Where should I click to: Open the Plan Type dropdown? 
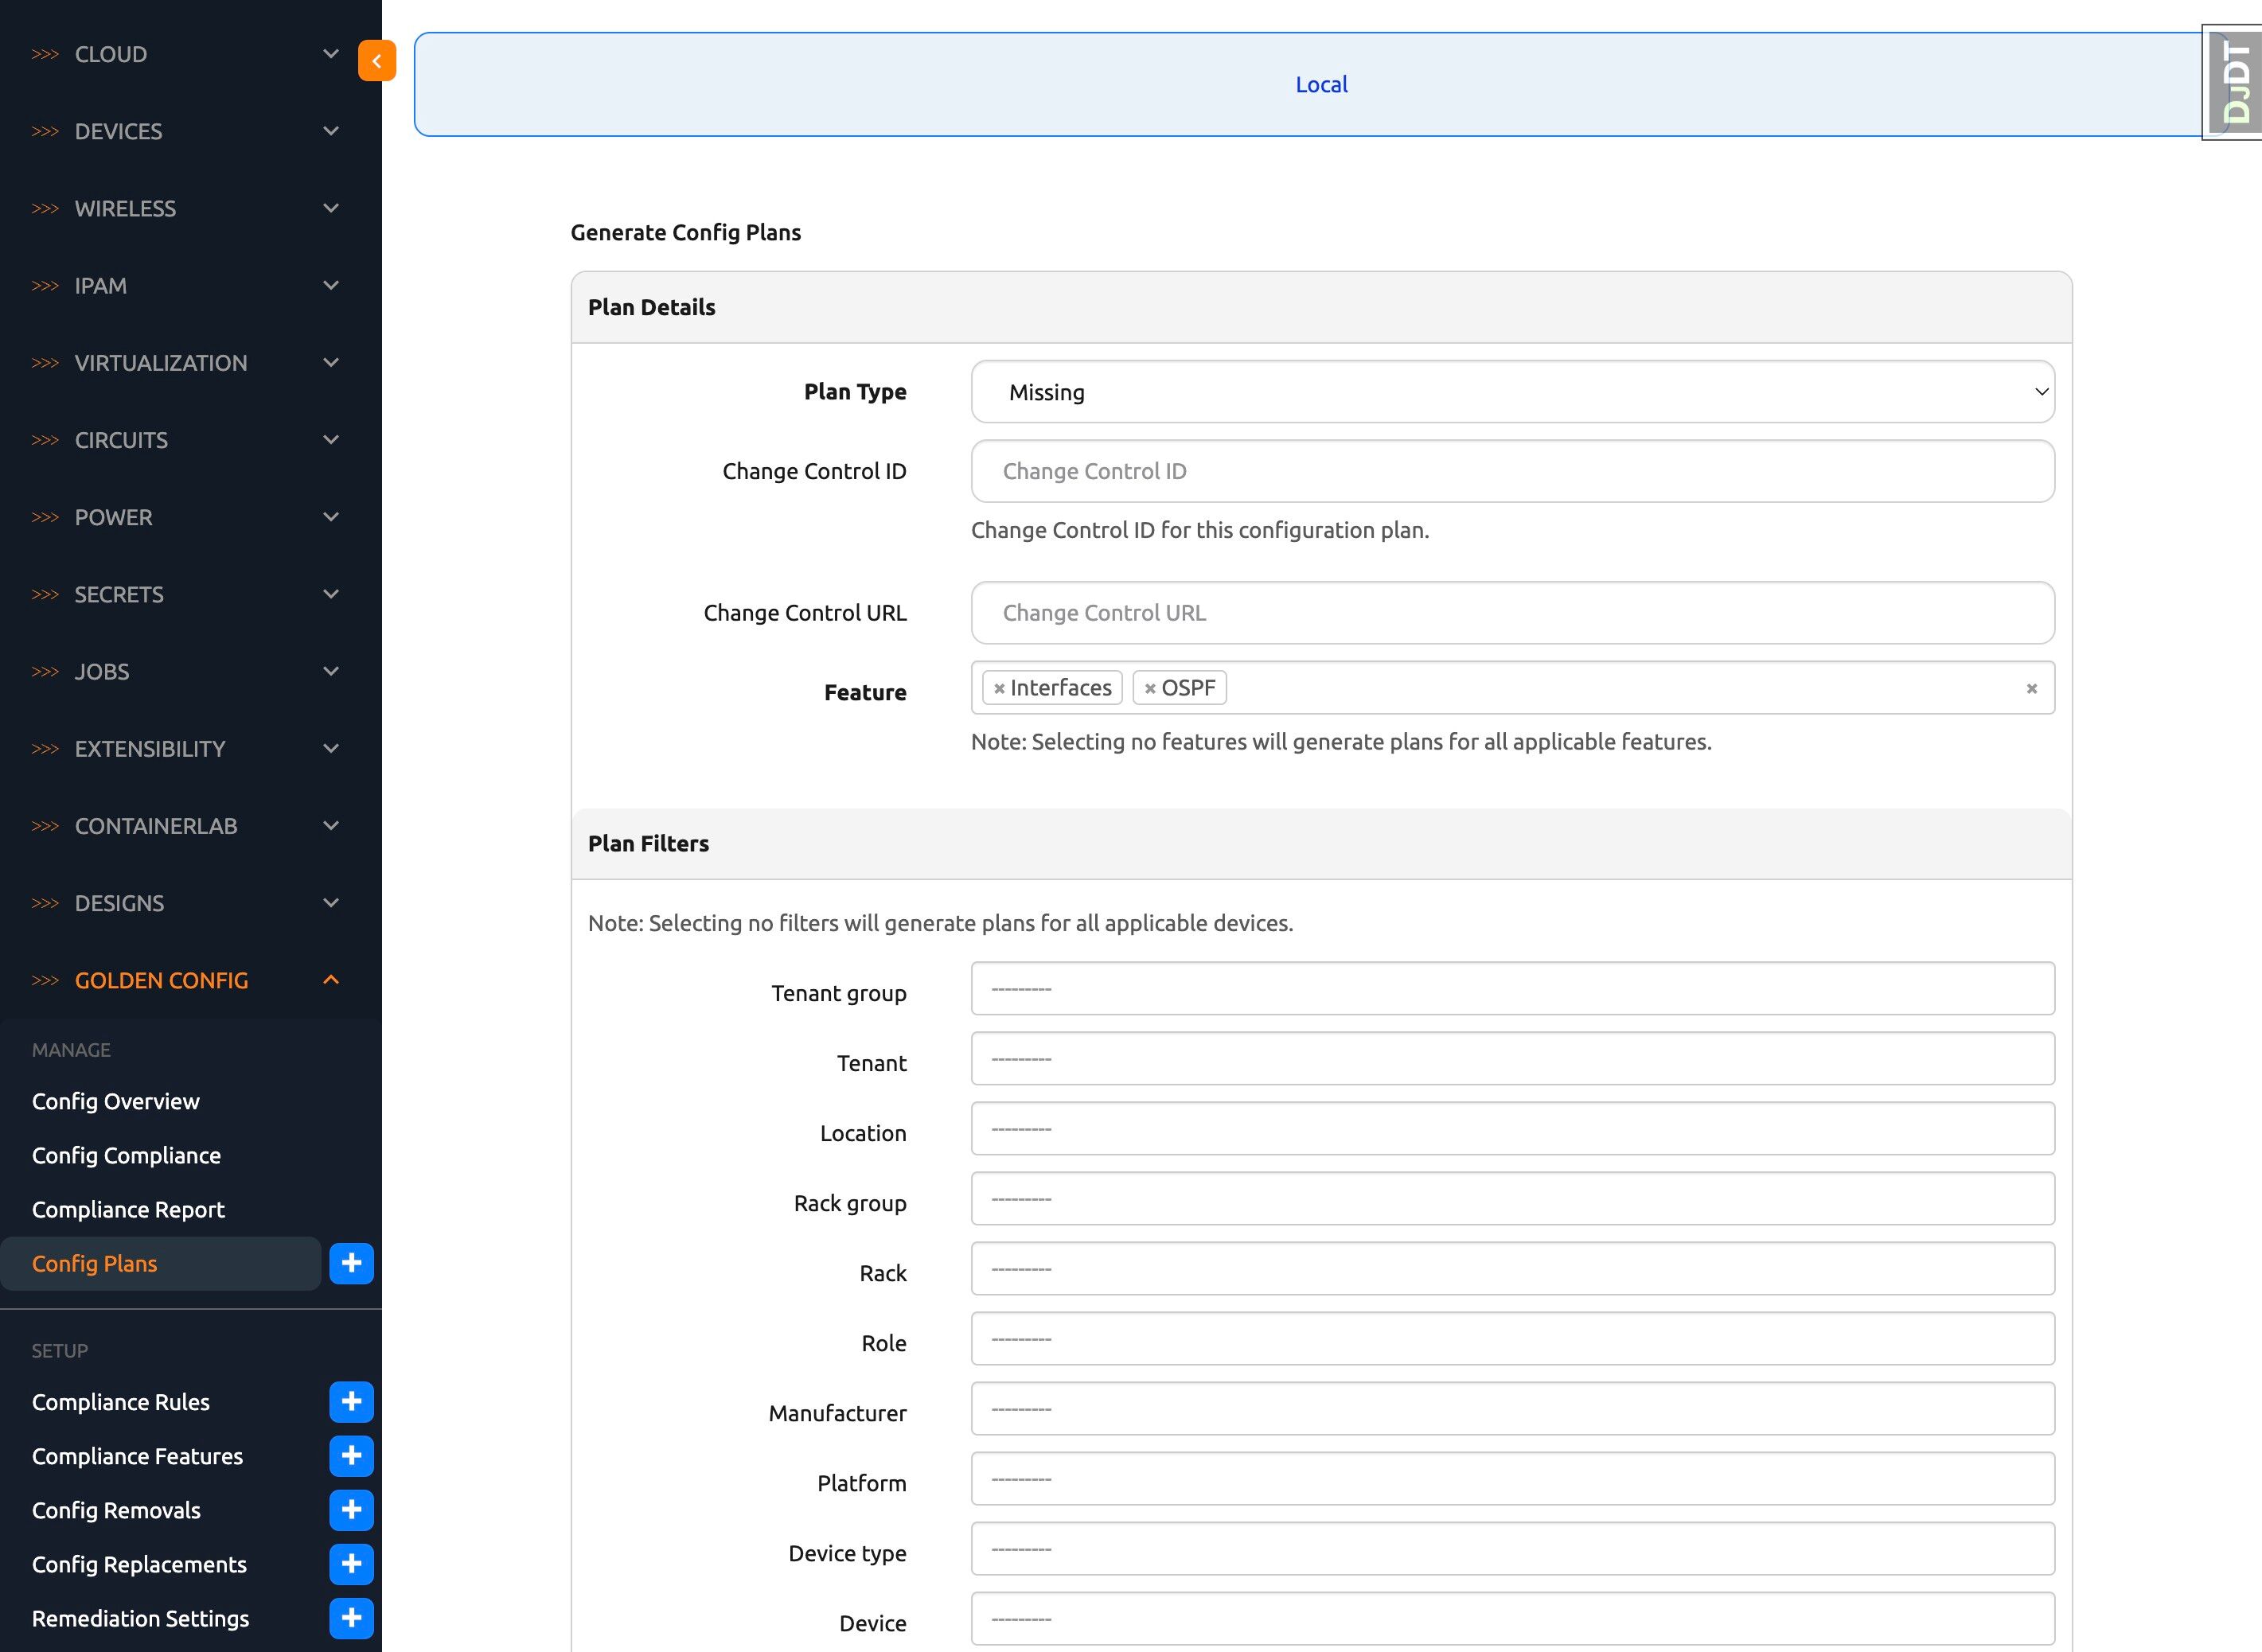point(1511,392)
